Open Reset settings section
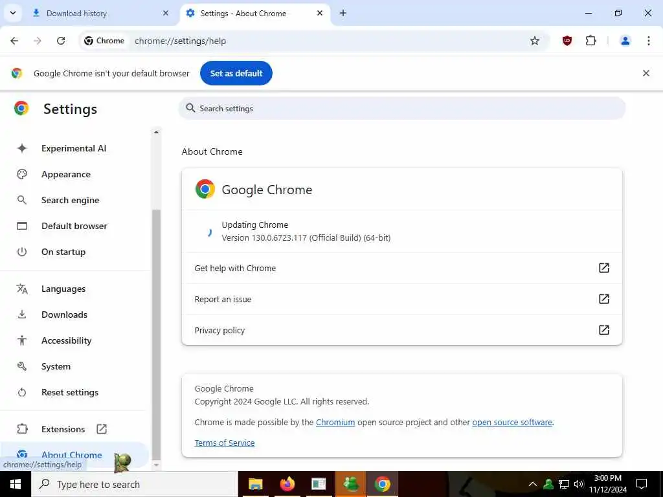 point(70,392)
